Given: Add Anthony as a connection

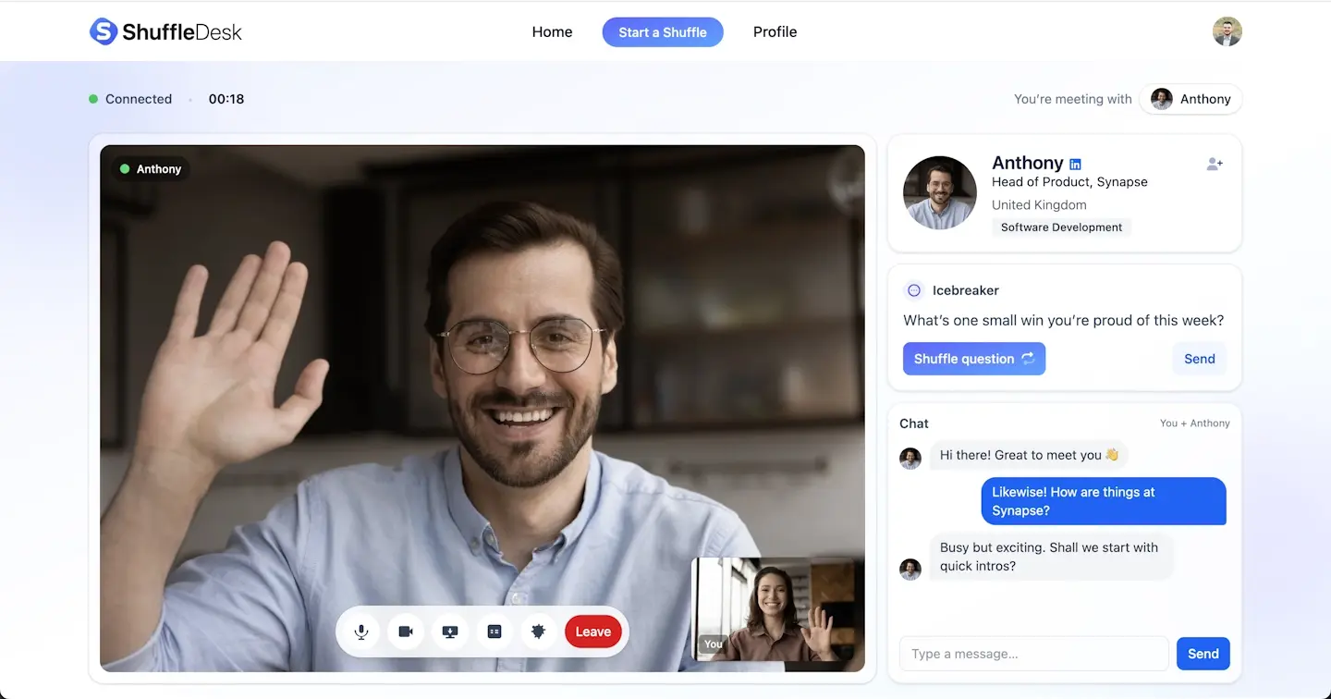Looking at the screenshot, I should coord(1214,164).
